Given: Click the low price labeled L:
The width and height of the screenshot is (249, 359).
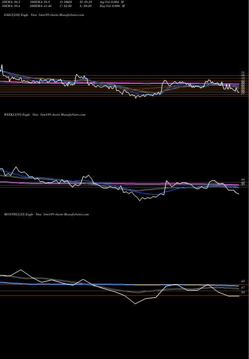Looking at the screenshot, I should pos(86,6).
